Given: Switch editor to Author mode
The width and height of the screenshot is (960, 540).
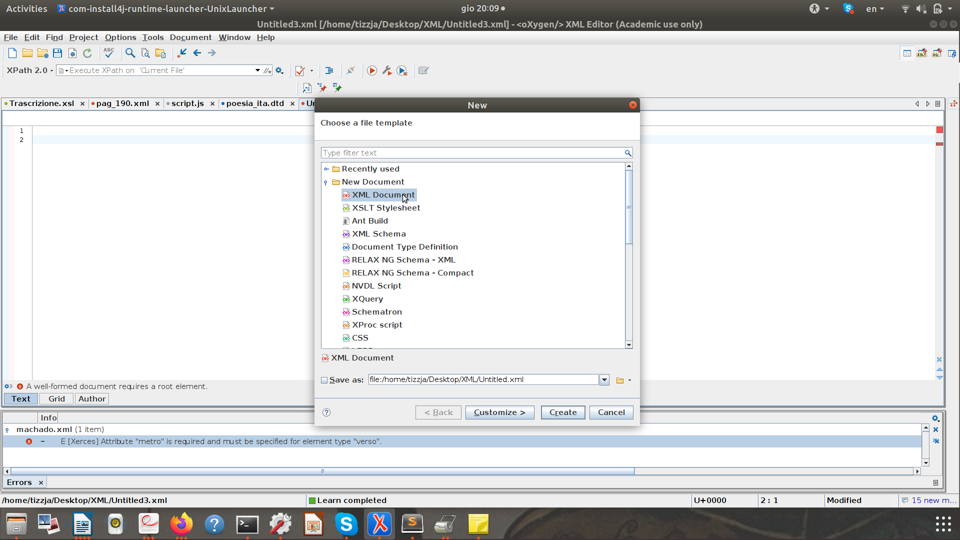Looking at the screenshot, I should (x=92, y=399).
